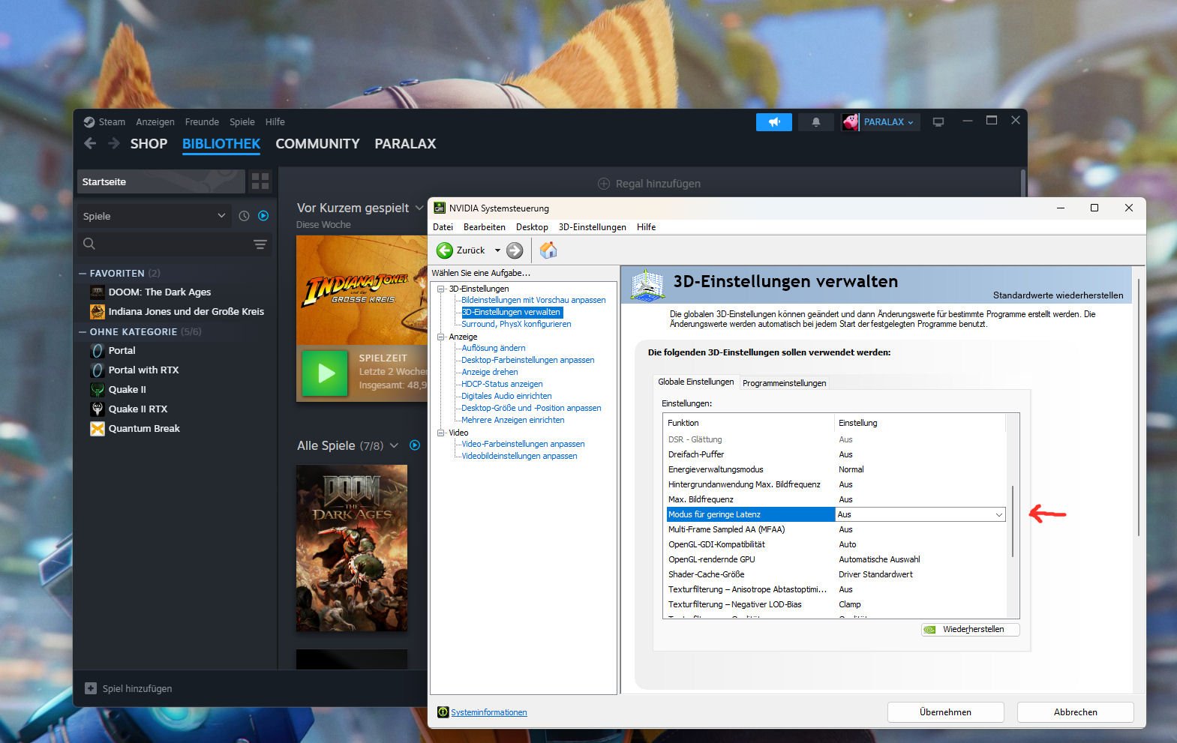Click the DOOM: The Dark Ages game icon
This screenshot has width=1177, height=743.
[x=98, y=292]
